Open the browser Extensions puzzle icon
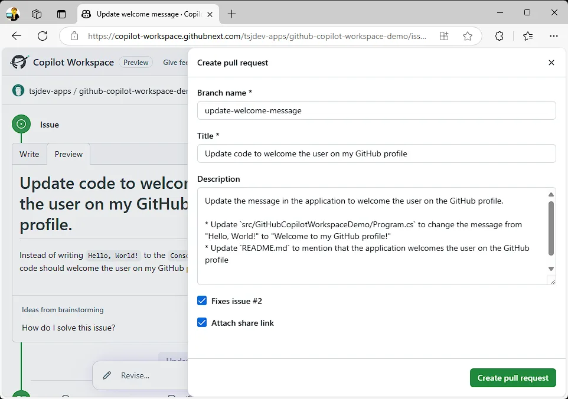Viewport: 568px width, 399px height. [x=499, y=36]
